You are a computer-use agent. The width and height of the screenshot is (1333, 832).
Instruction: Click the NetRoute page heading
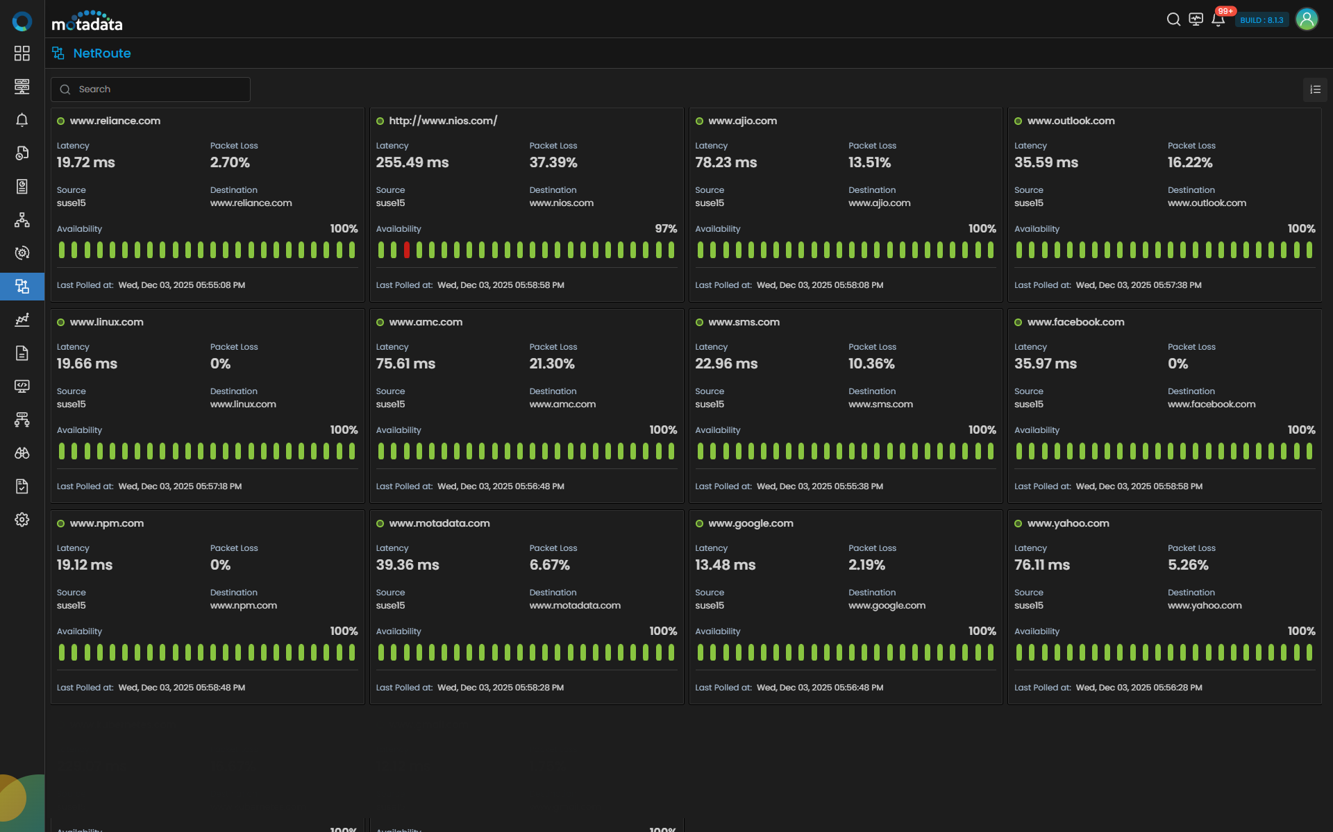[x=102, y=53]
